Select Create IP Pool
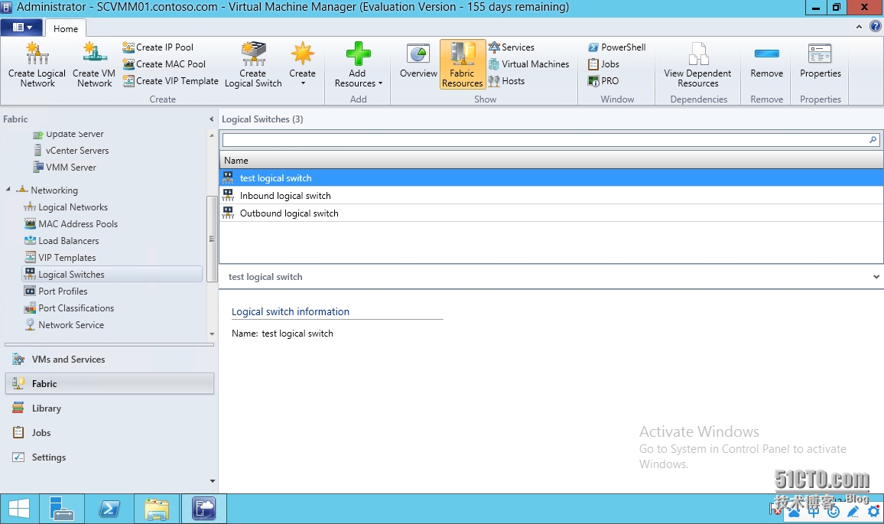 158,47
